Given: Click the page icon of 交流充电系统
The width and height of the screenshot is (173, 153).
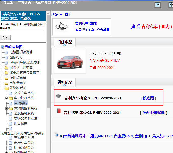Looking at the screenshot, I should tap(11, 93).
